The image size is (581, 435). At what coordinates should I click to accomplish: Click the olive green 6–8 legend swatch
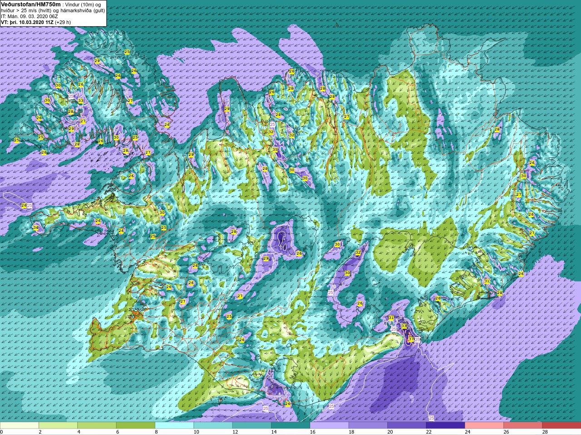[135, 425]
